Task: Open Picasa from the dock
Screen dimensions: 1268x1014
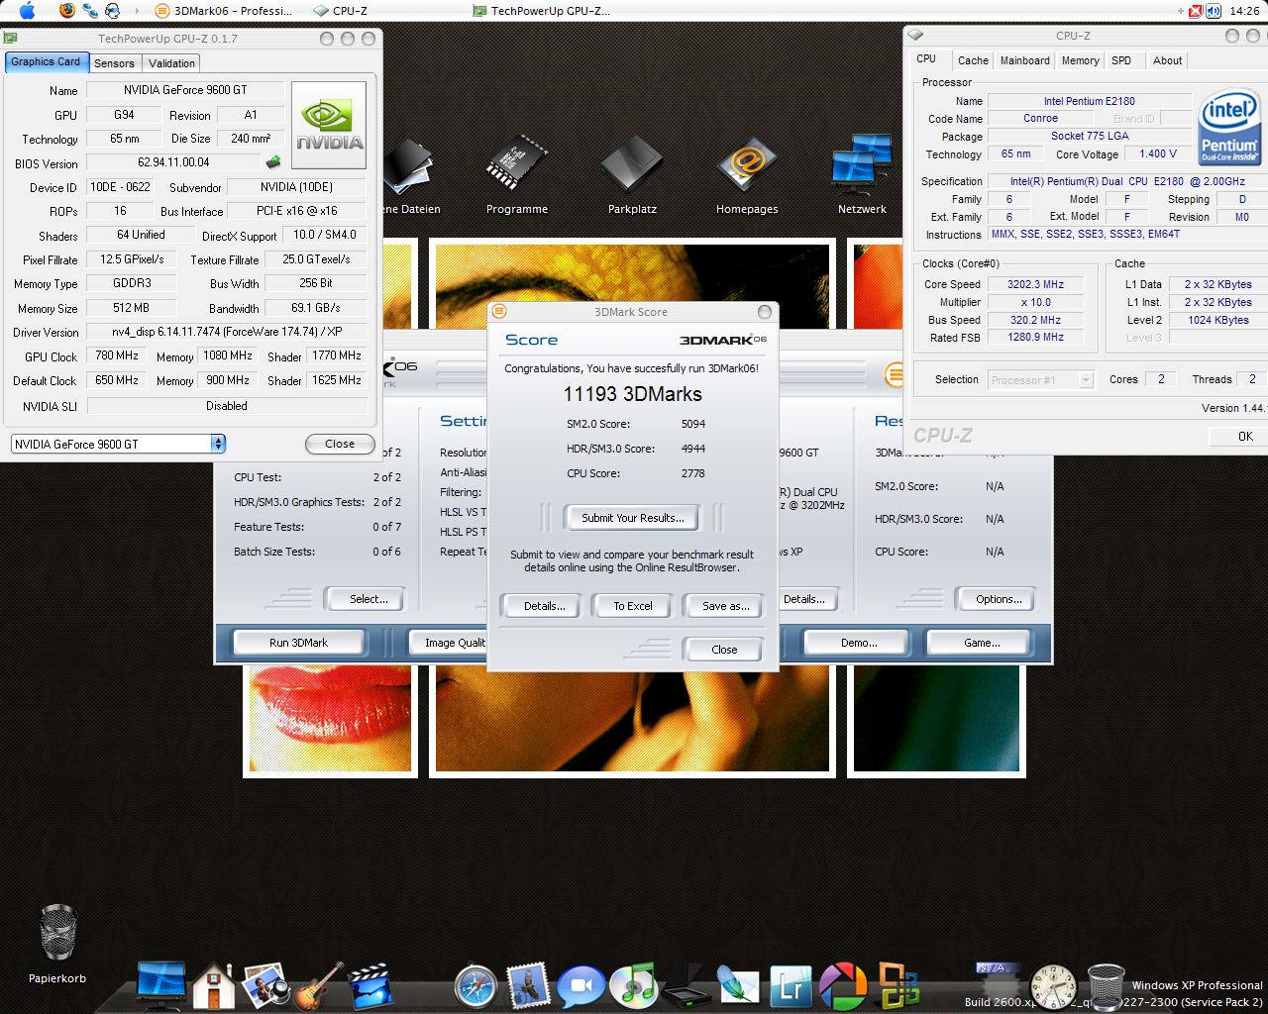Action: (x=843, y=986)
